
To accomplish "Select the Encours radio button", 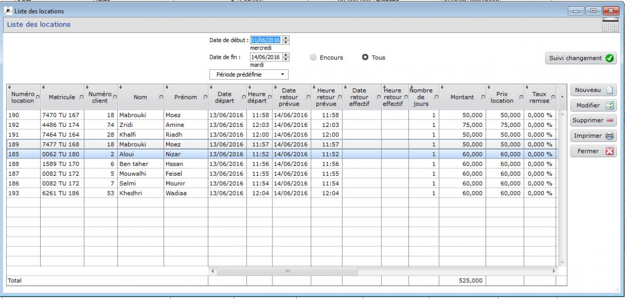I will tap(314, 58).
